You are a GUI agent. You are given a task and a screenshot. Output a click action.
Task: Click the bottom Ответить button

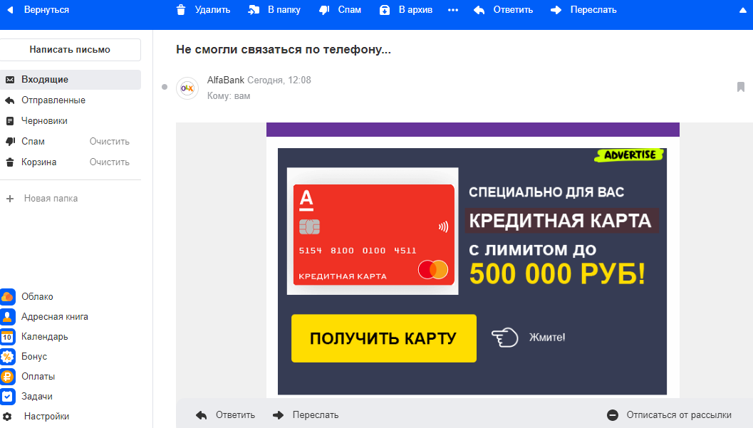click(225, 415)
